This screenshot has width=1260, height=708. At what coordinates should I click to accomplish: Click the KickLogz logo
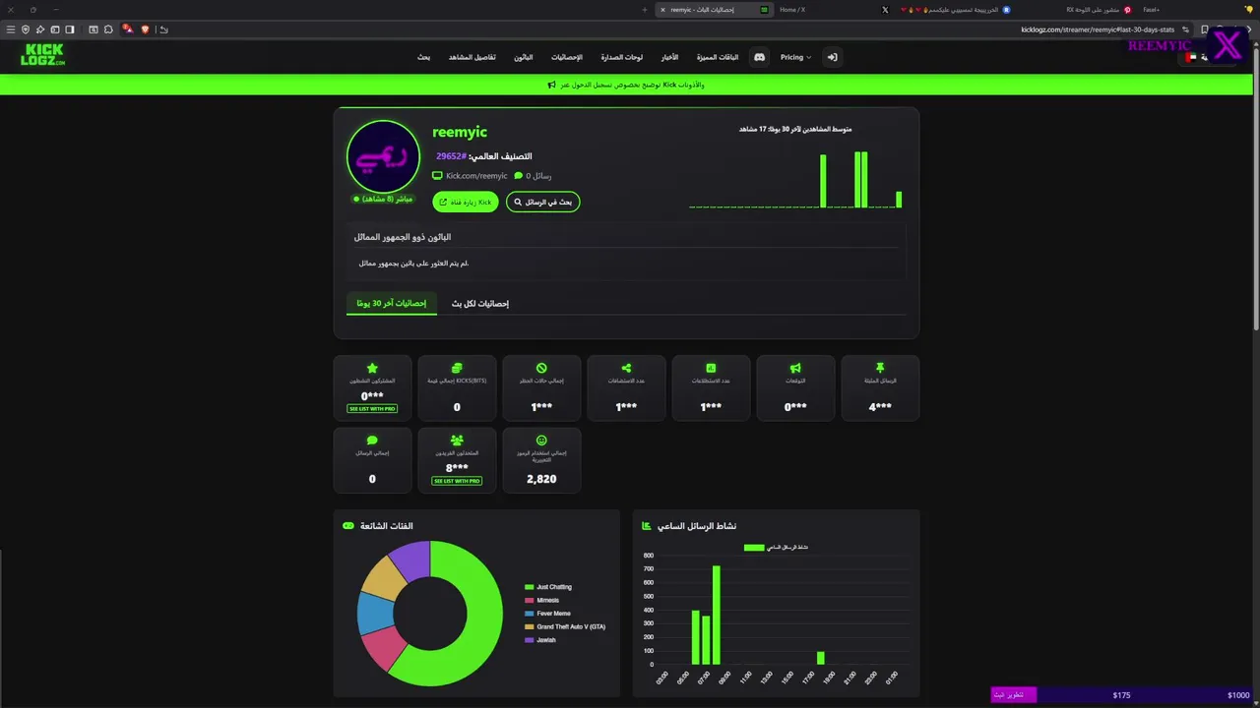click(x=42, y=55)
